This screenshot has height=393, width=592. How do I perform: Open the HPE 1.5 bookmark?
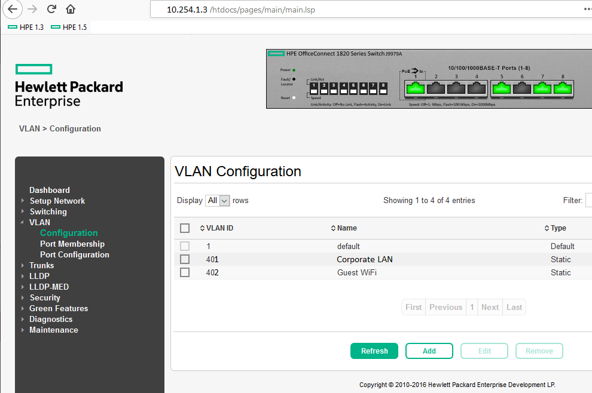[69, 27]
